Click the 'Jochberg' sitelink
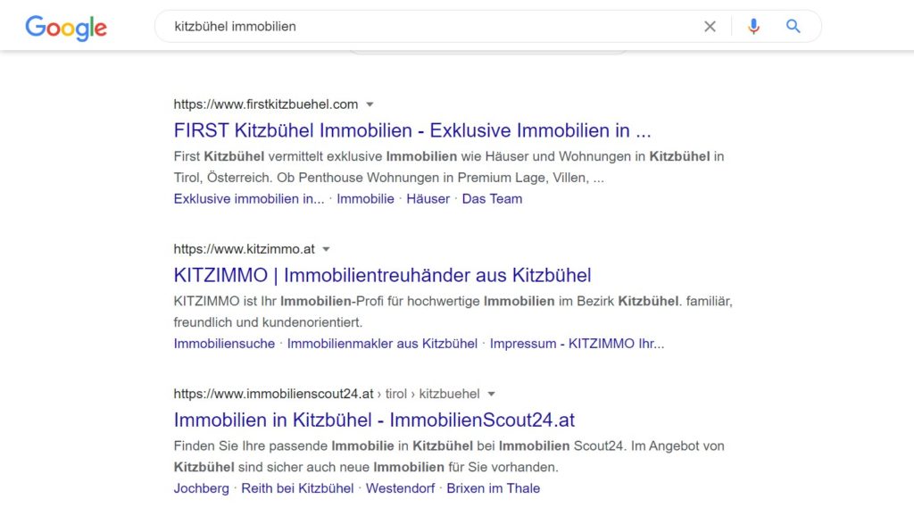 click(202, 488)
